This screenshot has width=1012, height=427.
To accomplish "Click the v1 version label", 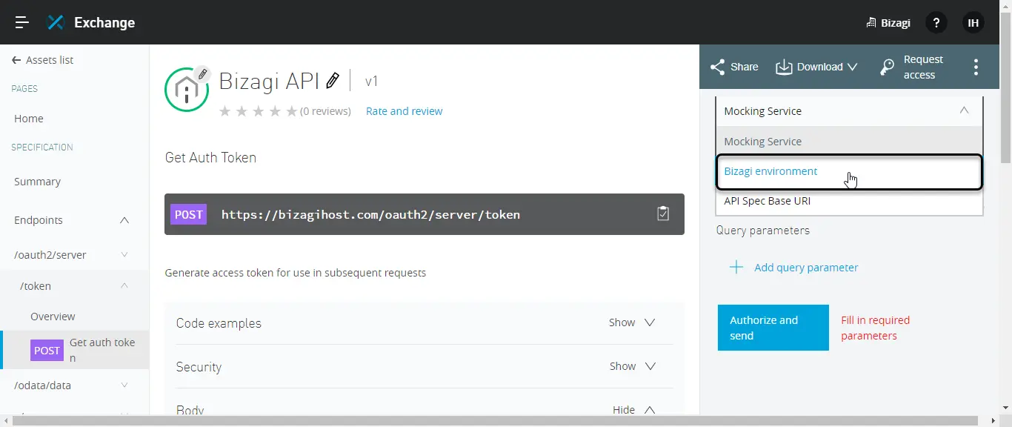I will click(372, 82).
